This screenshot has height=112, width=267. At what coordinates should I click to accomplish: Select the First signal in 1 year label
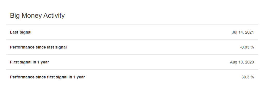(x=29, y=62)
